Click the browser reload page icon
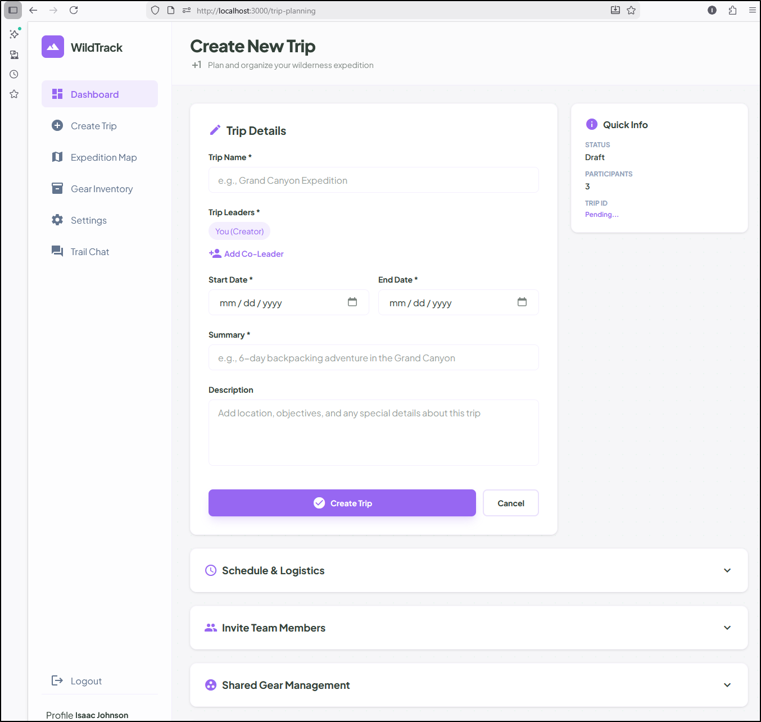 pos(74,10)
